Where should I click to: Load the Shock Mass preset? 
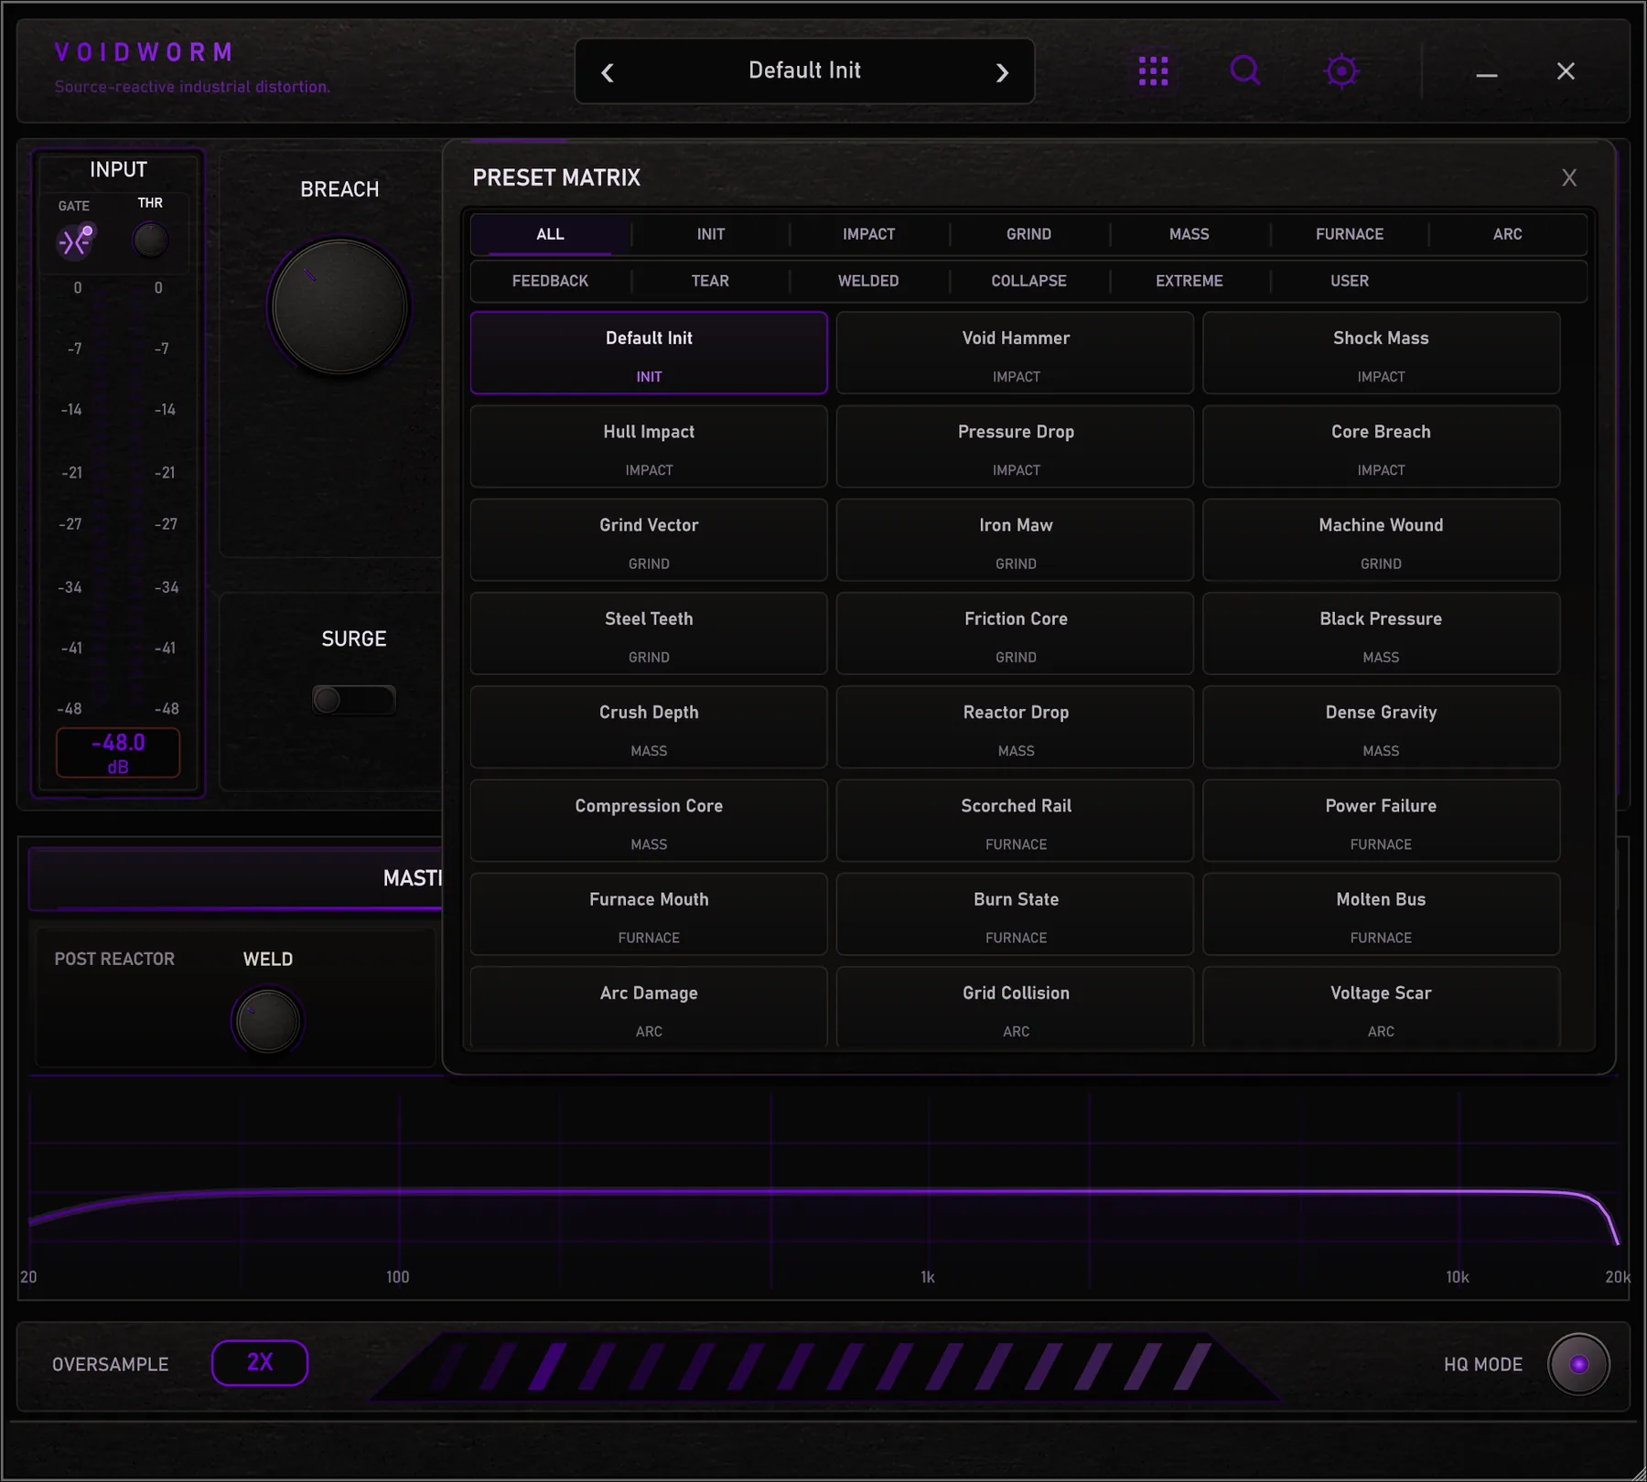1382,353
